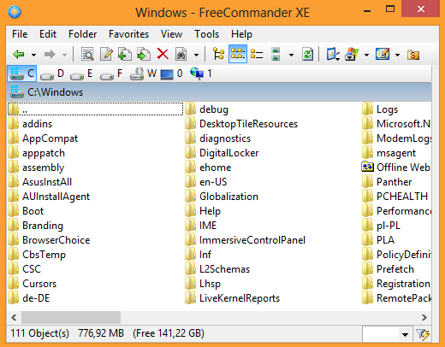
Task: Switch to drive E
Action: click(81, 74)
